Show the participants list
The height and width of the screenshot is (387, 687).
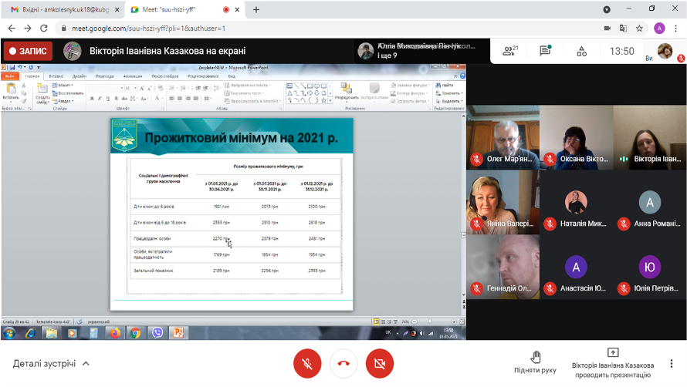click(x=509, y=51)
